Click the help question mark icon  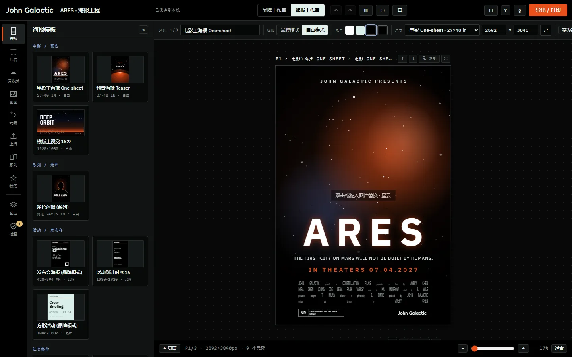pos(505,11)
